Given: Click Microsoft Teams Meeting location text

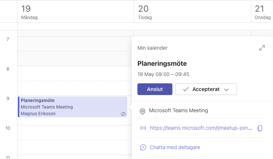Looking at the screenshot, I should click(179, 110).
